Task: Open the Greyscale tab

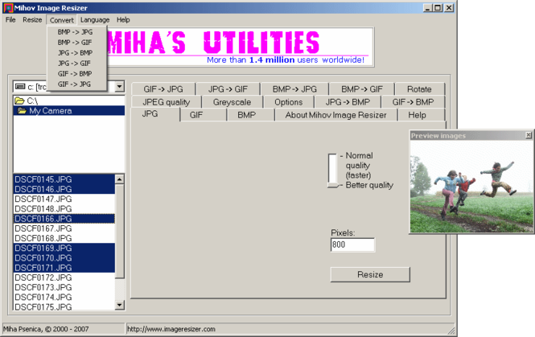Action: (232, 102)
